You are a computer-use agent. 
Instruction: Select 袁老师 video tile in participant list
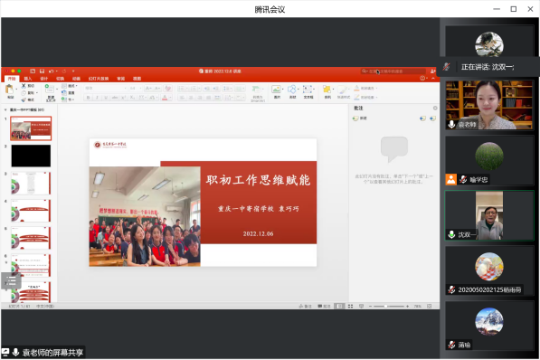489,105
